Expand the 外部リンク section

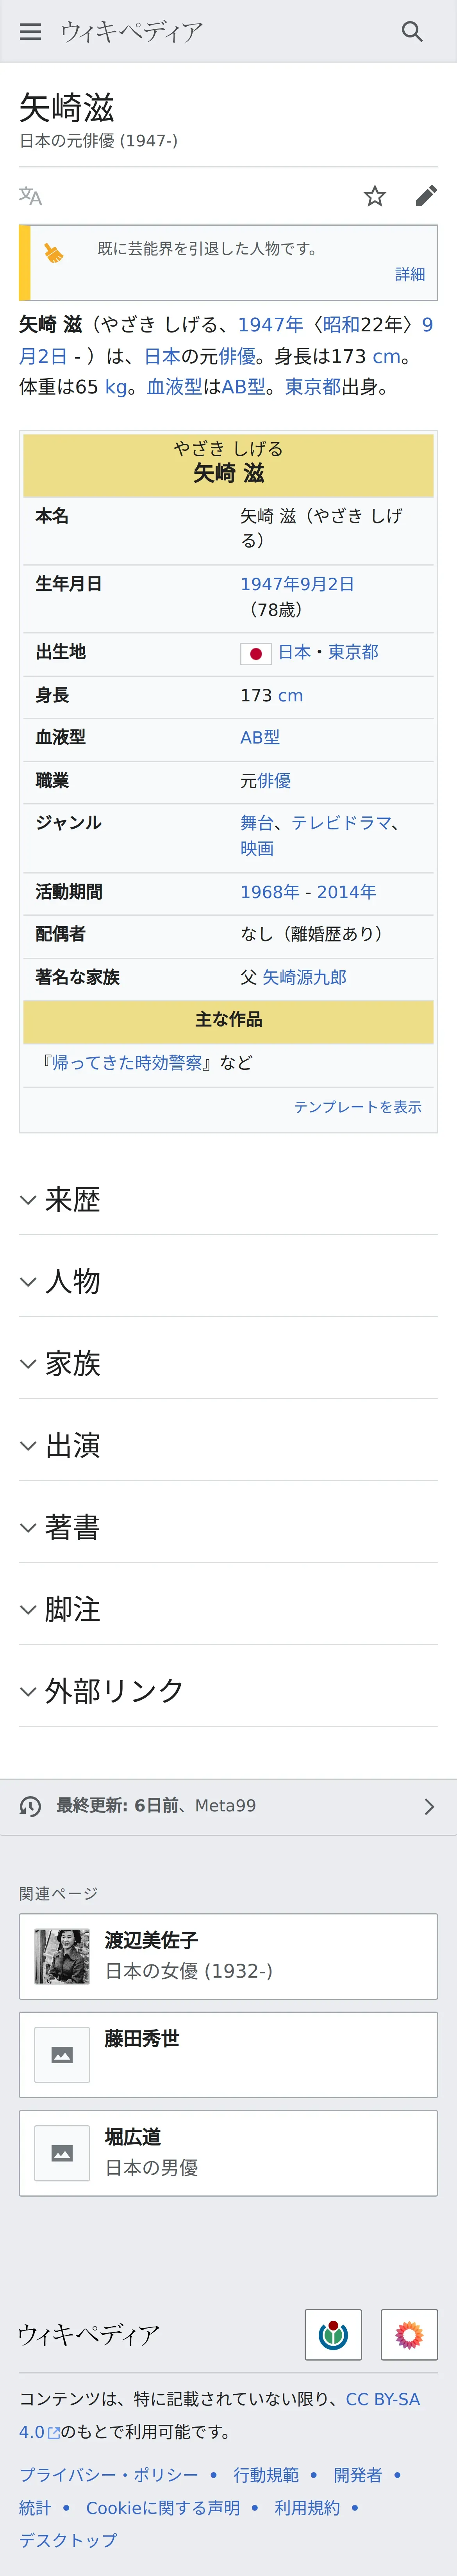(x=228, y=1692)
